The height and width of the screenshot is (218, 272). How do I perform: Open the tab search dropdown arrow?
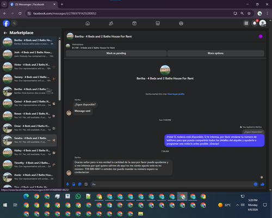[x=4, y=4]
